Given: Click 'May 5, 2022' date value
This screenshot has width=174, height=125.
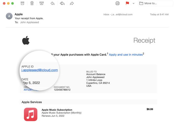Looking at the screenshot, I should [x=31, y=83].
